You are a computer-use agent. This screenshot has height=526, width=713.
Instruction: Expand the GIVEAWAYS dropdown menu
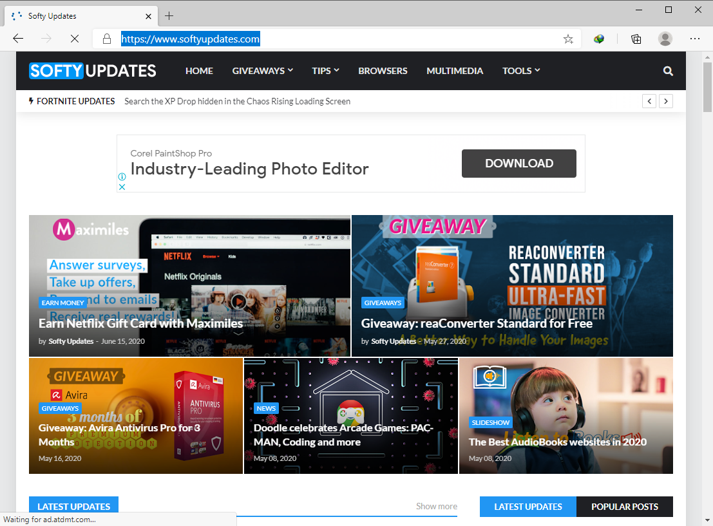click(262, 71)
